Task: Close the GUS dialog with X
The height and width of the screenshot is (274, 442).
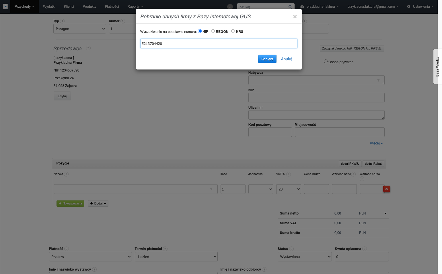Action: click(x=295, y=17)
